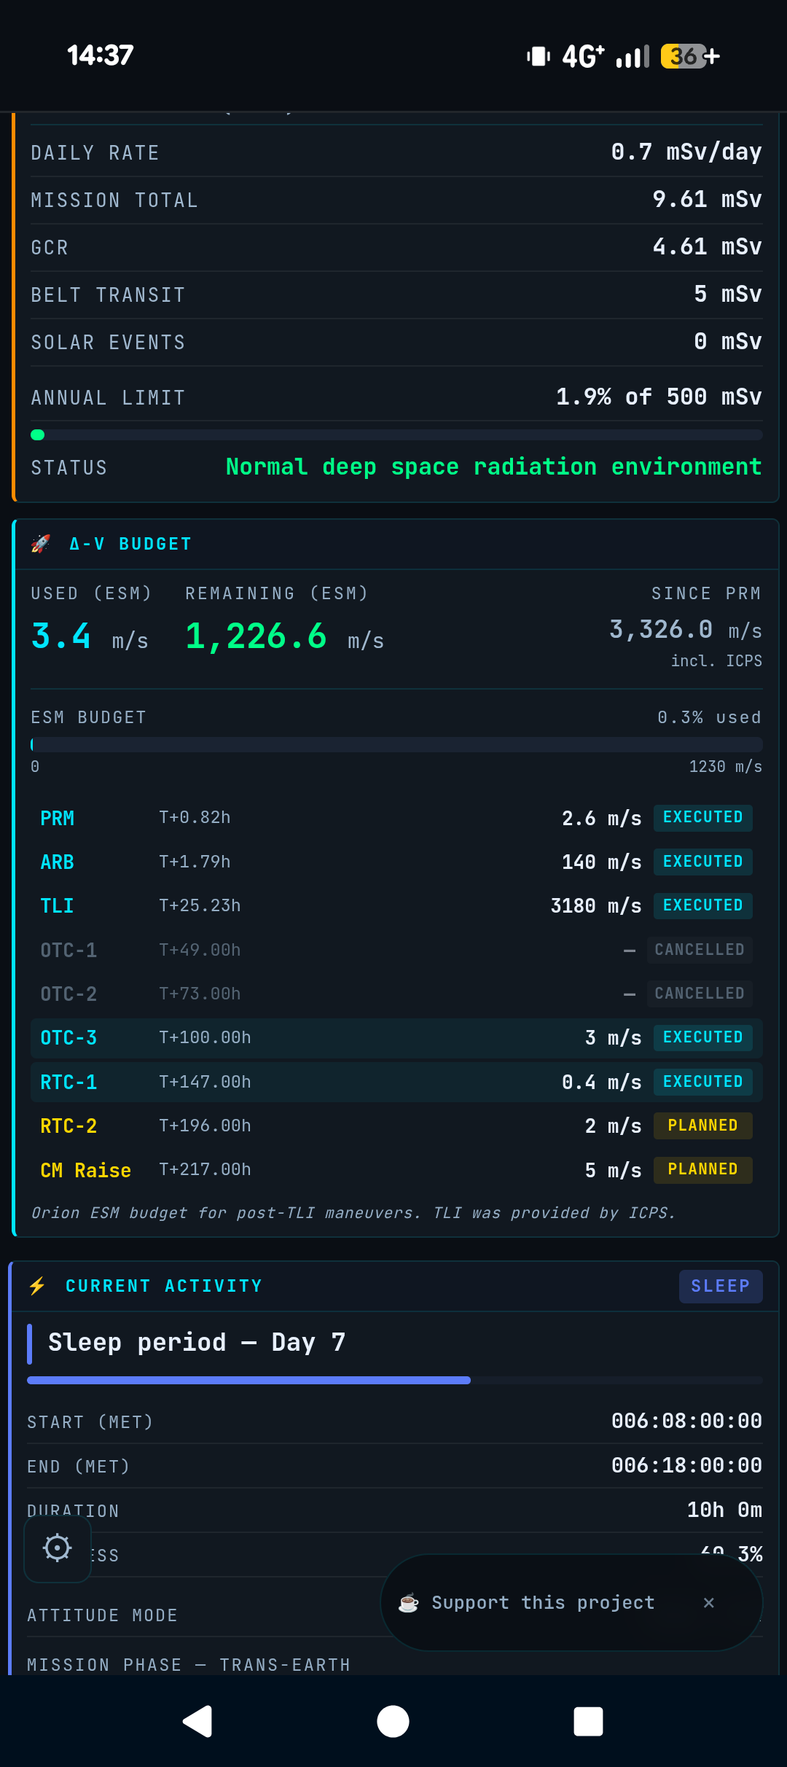Select the OTC-3 maneuver row

(396, 1038)
